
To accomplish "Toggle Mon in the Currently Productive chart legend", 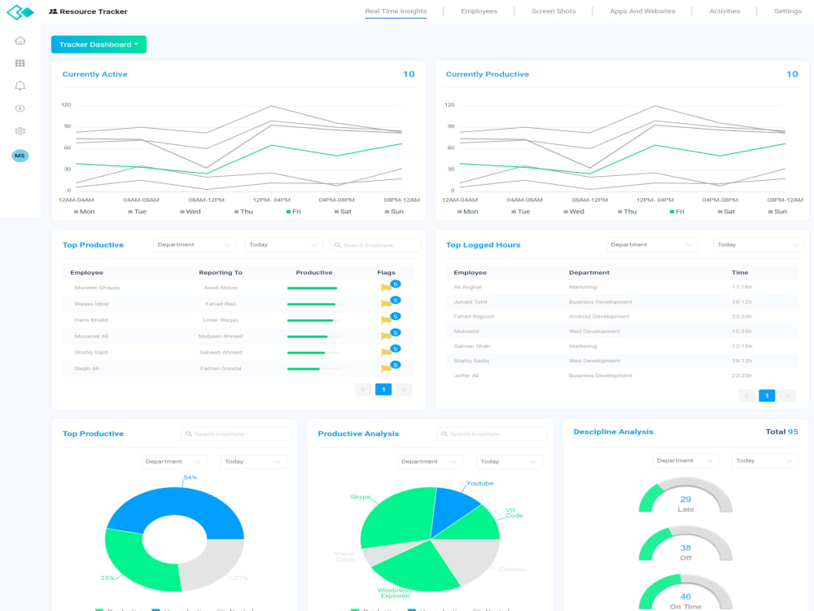I will pos(468,211).
